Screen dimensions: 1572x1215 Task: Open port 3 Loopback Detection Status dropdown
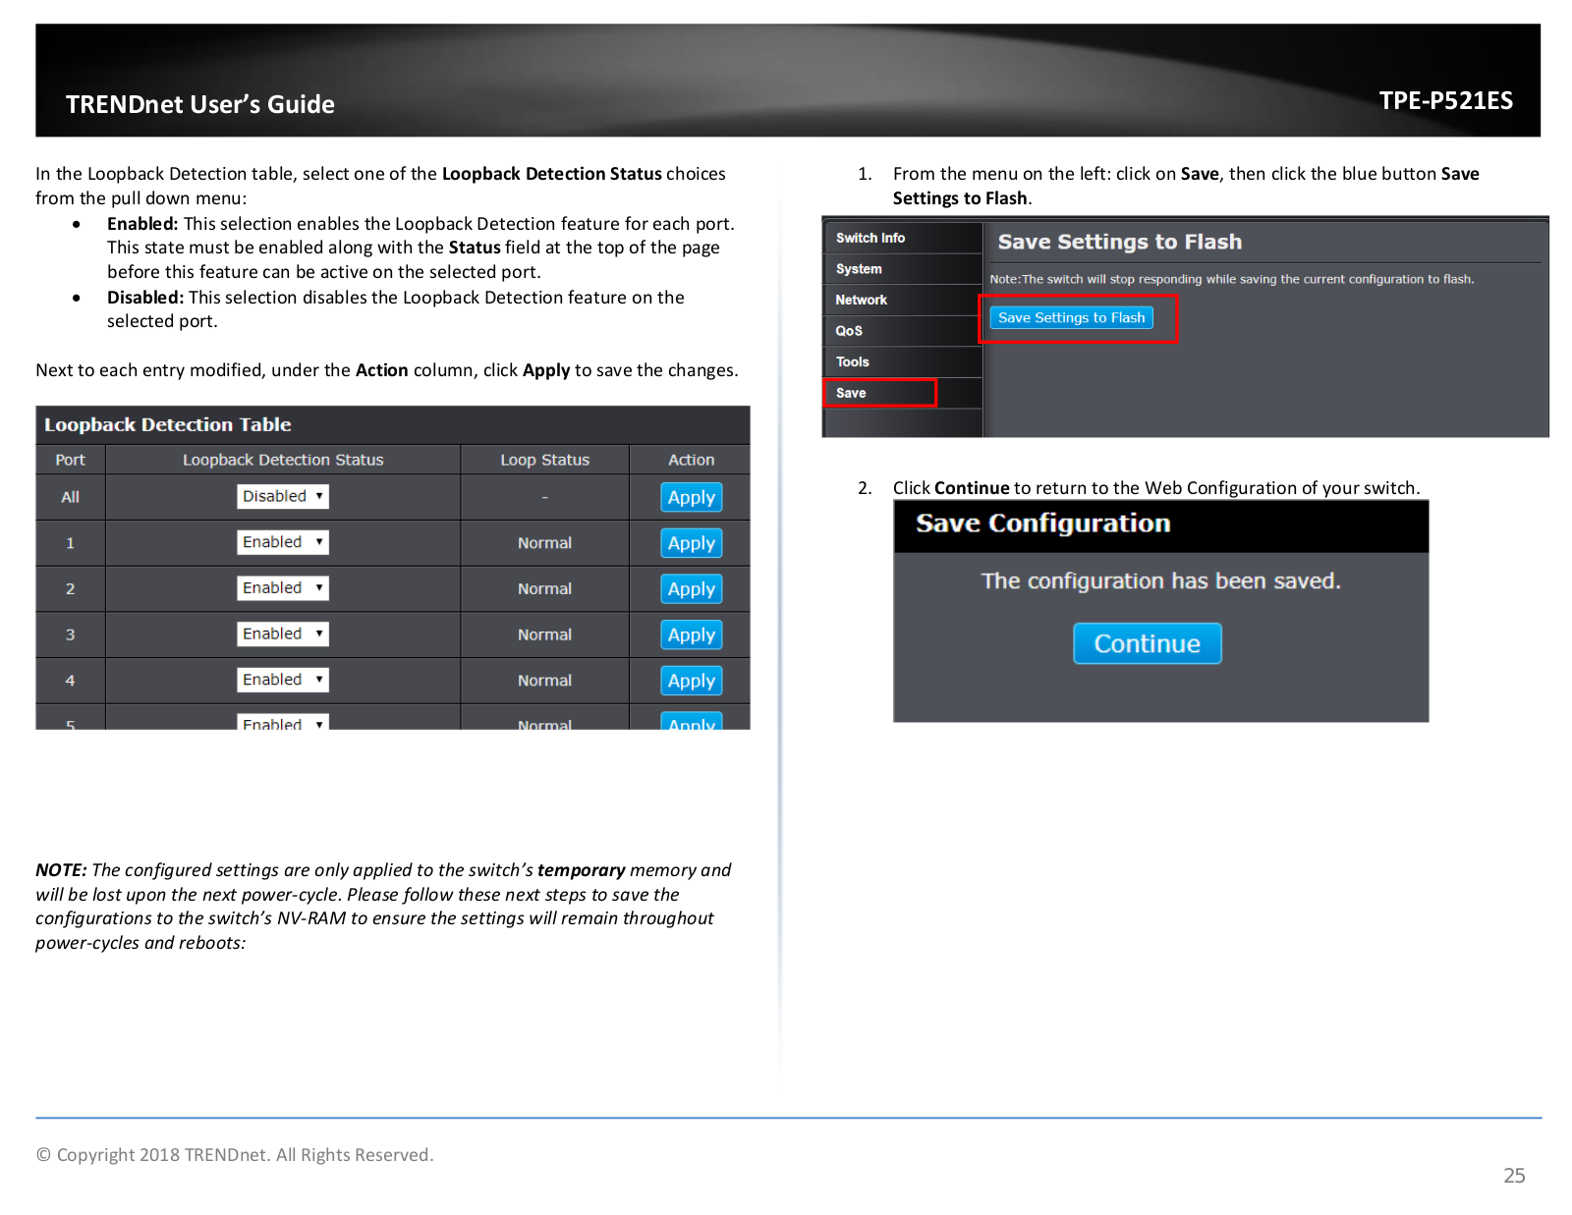point(283,635)
